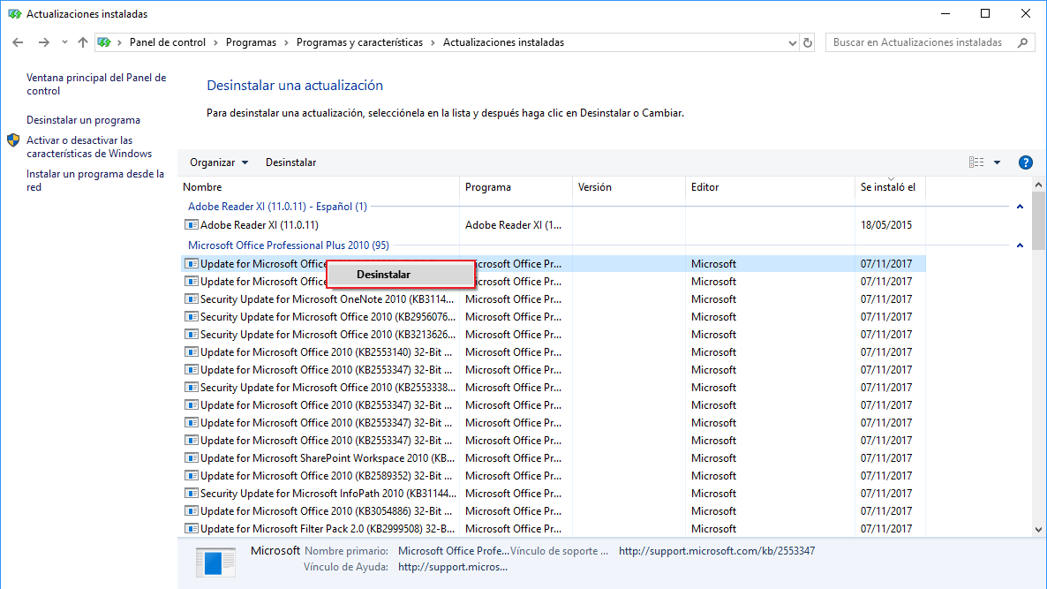Image resolution: width=1047 pixels, height=589 pixels.
Task: Change the view with the view icon
Action: coord(976,162)
